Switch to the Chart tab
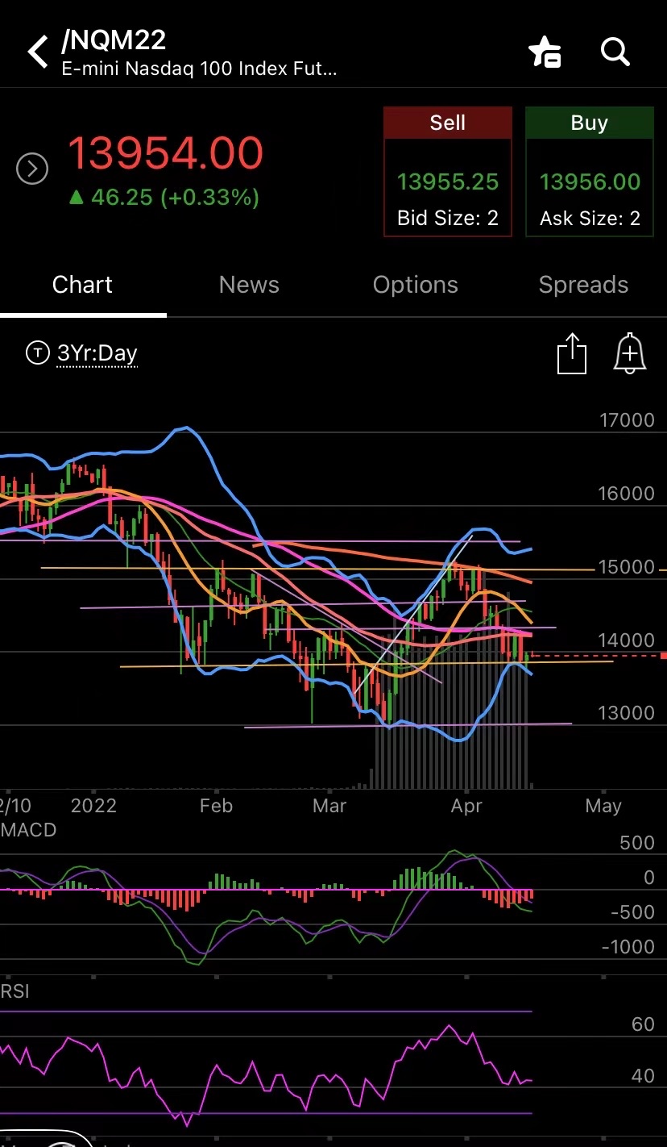This screenshot has width=667, height=1147. (82, 285)
